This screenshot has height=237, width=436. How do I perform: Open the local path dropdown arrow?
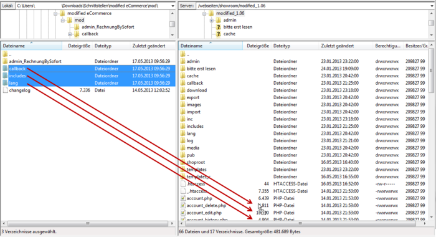pos(173,6)
